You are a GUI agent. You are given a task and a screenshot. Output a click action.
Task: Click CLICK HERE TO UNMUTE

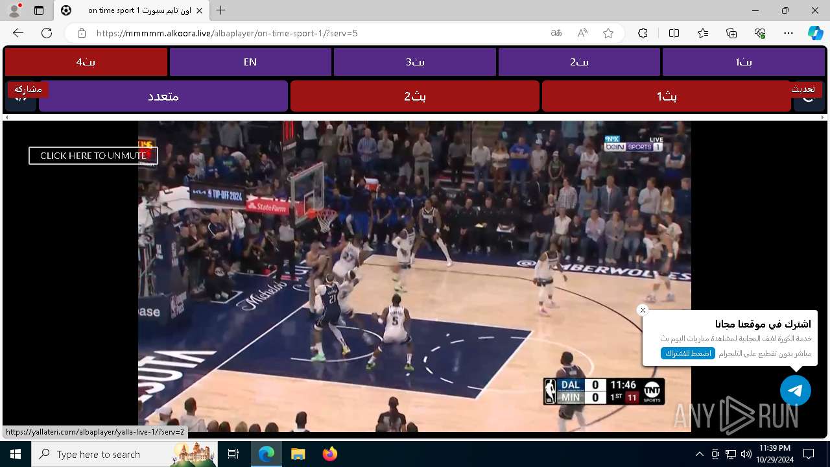93,156
